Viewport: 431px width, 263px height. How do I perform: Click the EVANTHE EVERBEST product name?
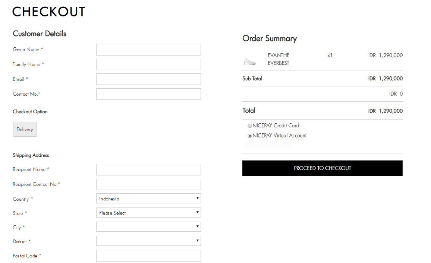(279, 59)
